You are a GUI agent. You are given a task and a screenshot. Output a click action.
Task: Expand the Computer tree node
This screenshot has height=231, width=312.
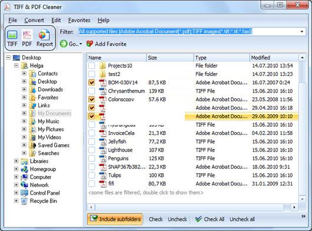(x=16, y=177)
